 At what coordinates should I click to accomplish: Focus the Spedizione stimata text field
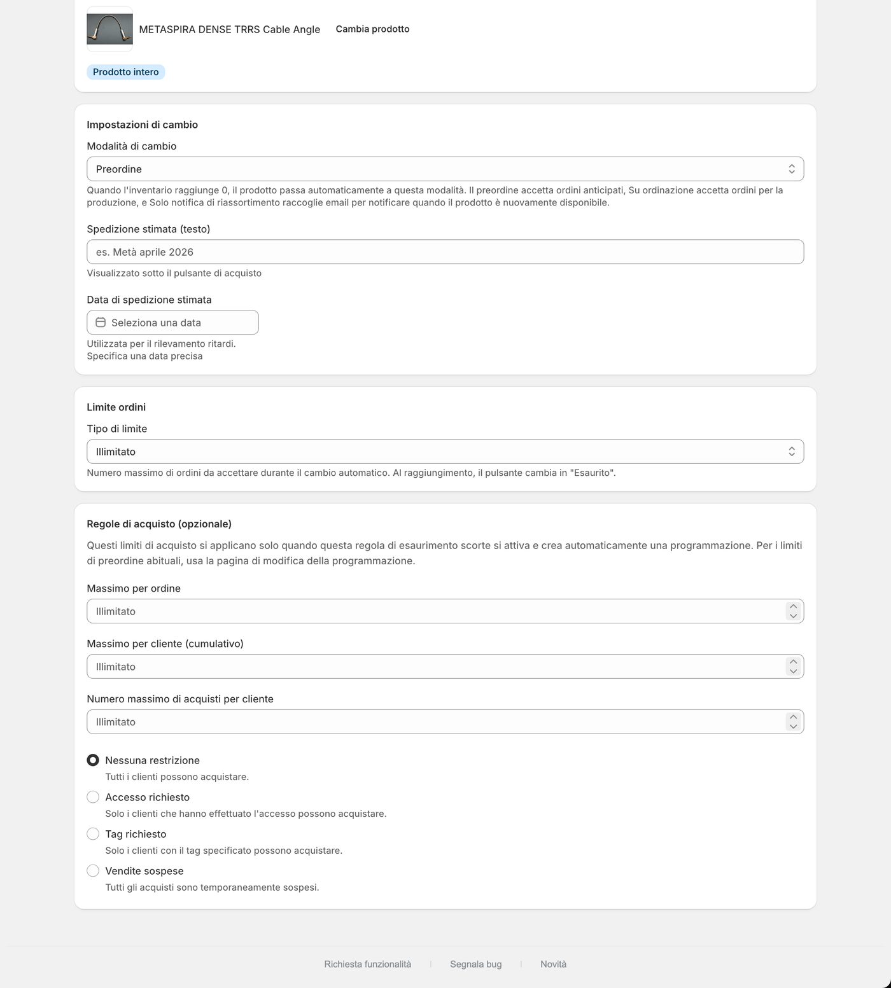pos(445,252)
